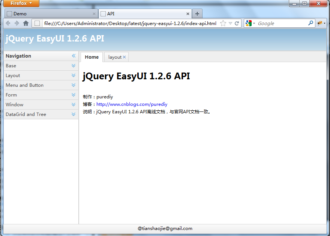Viewport: 330px width, 236px height.
Task: Click the search magnifier icon
Action: (x=310, y=23)
